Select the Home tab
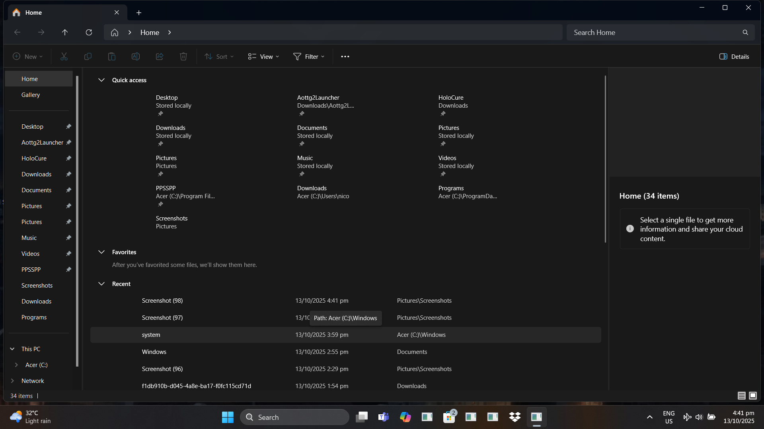This screenshot has height=429, width=764. (x=68, y=12)
